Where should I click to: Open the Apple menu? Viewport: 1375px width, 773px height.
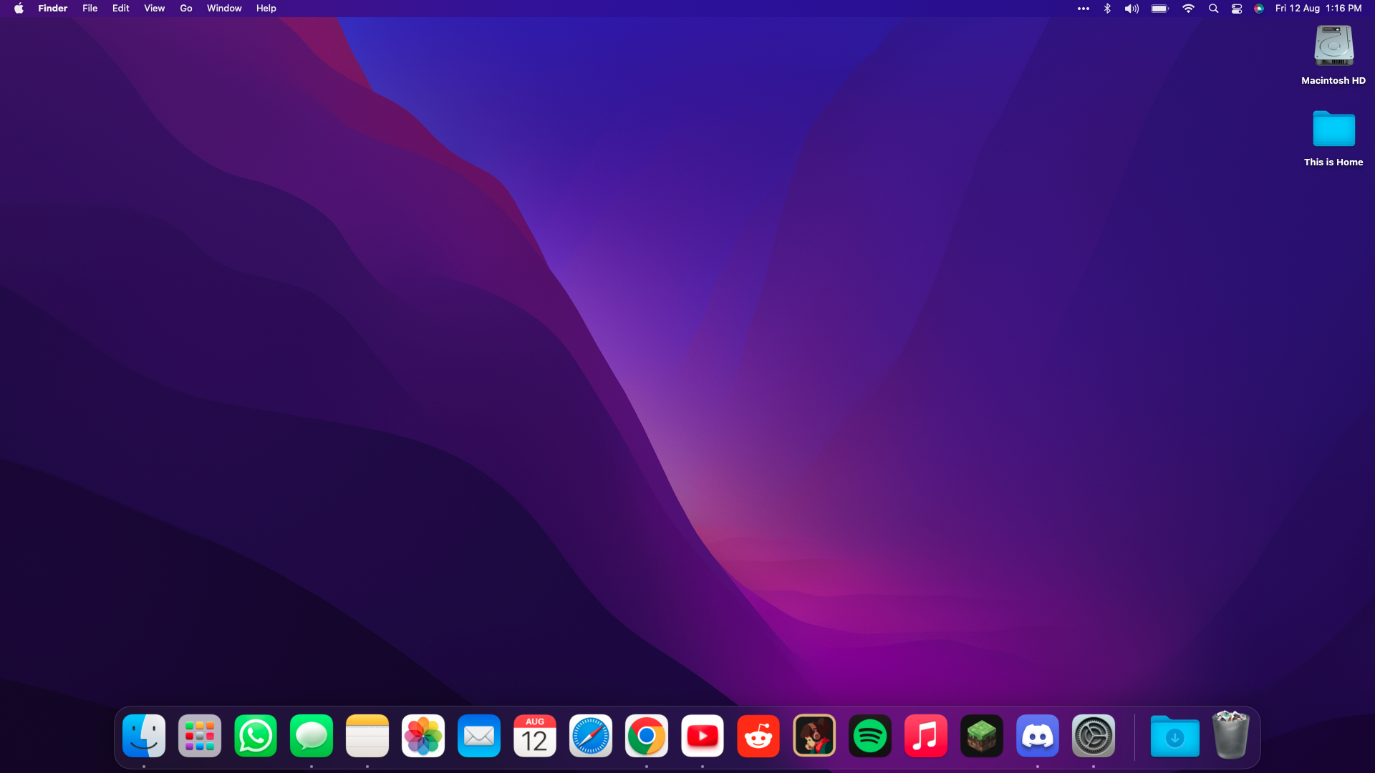[x=19, y=9]
